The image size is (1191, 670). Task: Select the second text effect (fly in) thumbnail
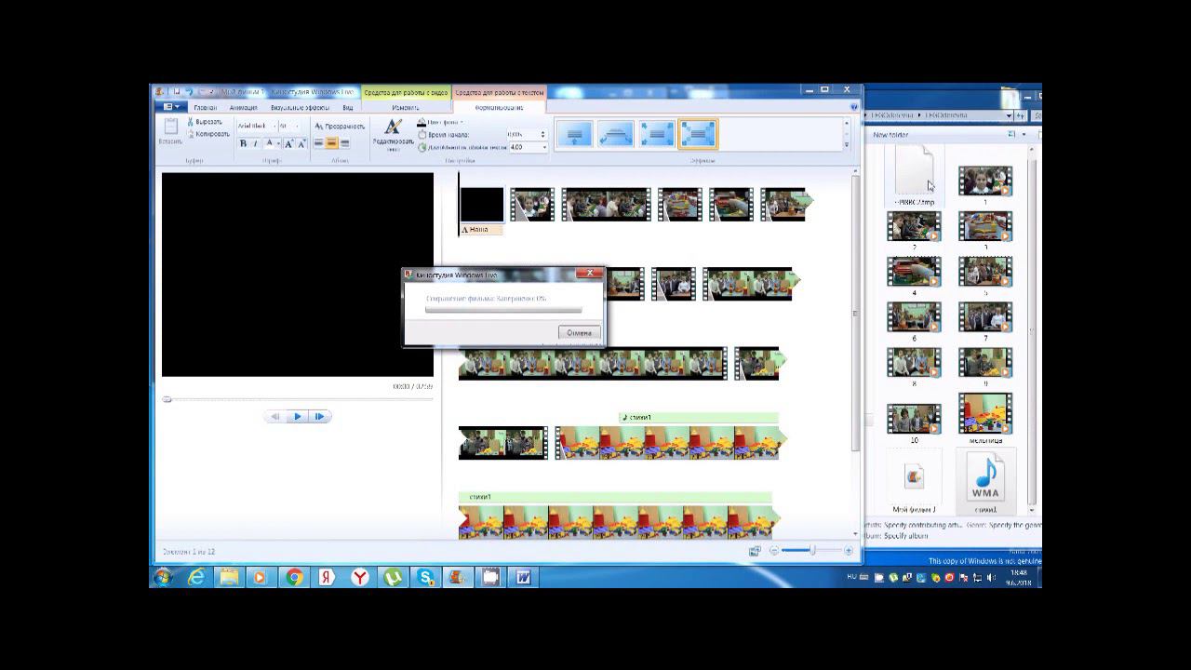[615, 134]
